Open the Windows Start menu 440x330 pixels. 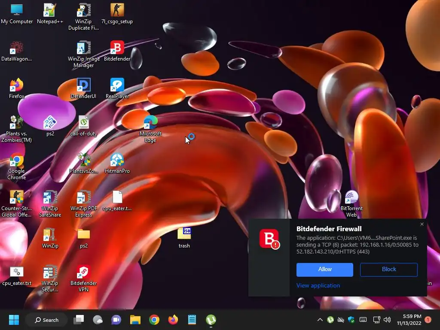pos(14,320)
